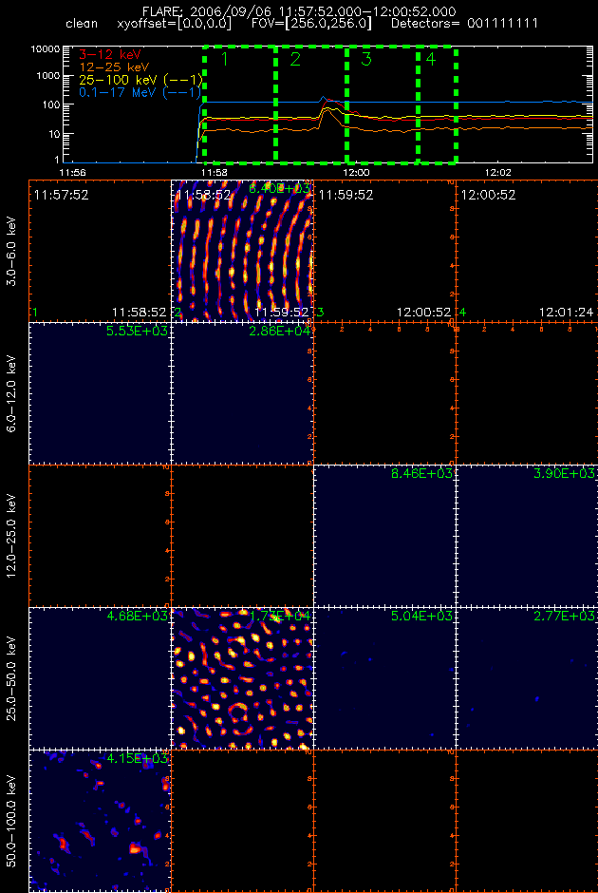Open the 25.0-50.0 keV panel labeled 4.68E+03
Image resolution: width=598 pixels, height=893 pixels.
(x=100, y=677)
